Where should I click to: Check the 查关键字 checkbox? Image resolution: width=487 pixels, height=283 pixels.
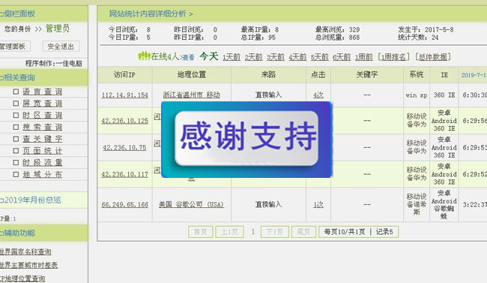(x=16, y=139)
